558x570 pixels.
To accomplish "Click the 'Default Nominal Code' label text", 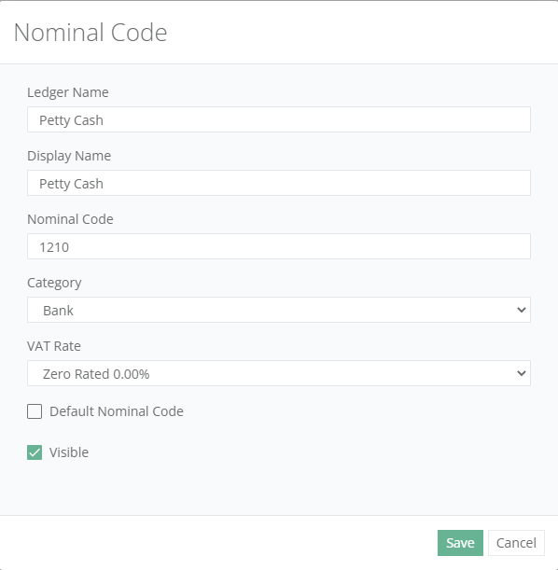I will click(117, 411).
